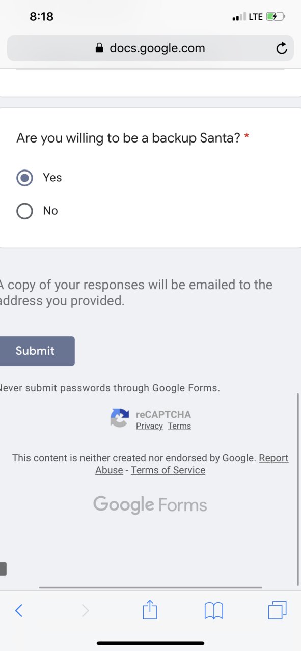Open the reCAPTCHA Terms link

coord(179,426)
